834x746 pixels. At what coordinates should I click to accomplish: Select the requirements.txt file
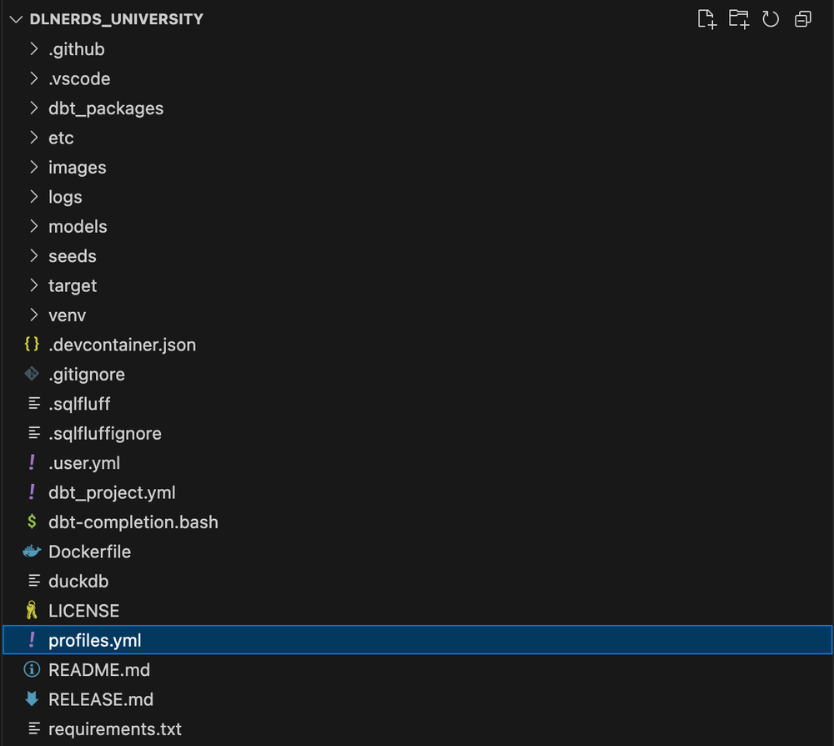pyautogui.click(x=115, y=728)
